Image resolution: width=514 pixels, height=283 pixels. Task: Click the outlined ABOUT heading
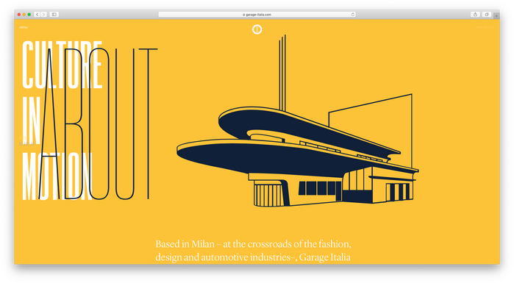pos(99,123)
